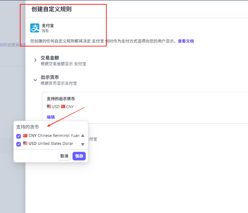Click the Alipay logo icon
Viewport: 248px width, 213px height.
tap(35, 28)
